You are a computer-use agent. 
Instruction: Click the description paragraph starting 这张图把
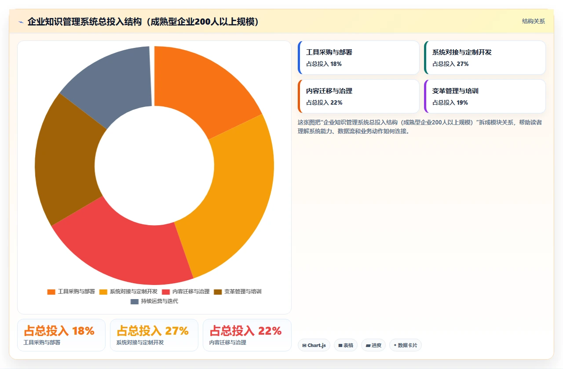(x=420, y=127)
